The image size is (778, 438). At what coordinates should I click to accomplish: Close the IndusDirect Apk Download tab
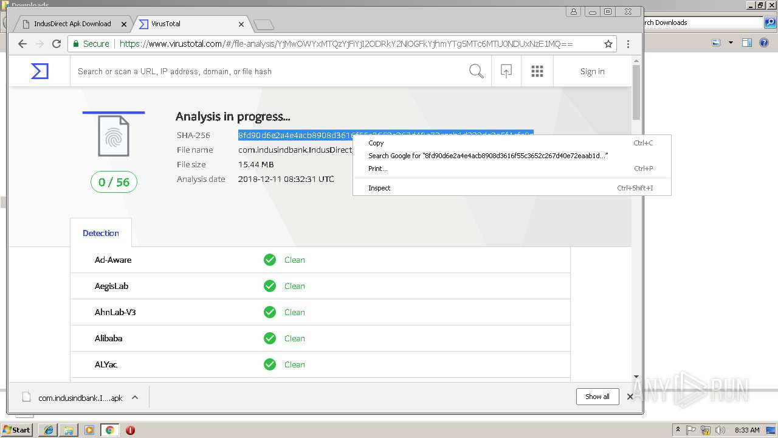[124, 24]
